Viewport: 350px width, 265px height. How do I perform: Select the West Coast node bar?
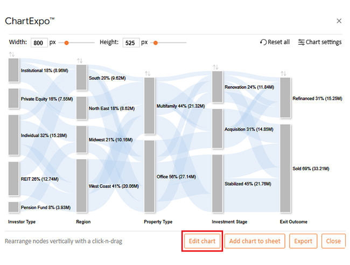tap(81, 185)
